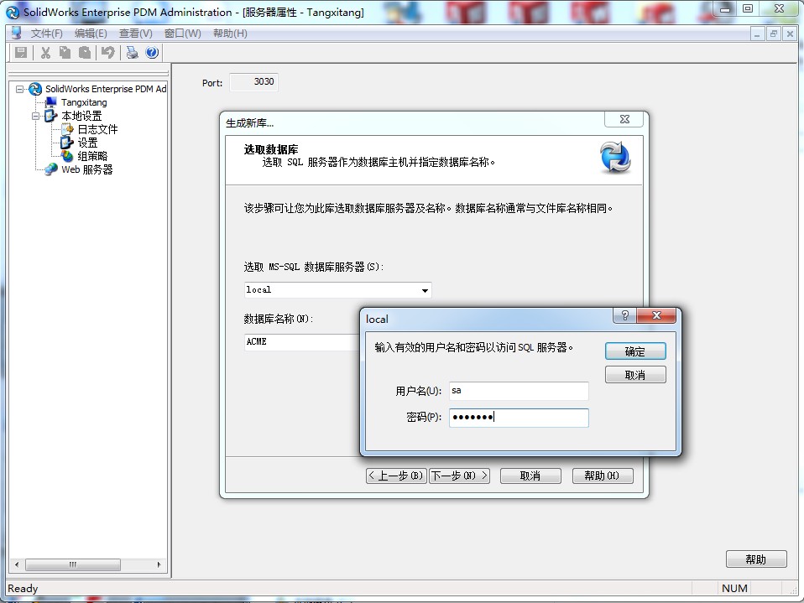This screenshot has width=804, height=603.
Task: Click the 帮助(H) button in the wizard
Action: 603,476
